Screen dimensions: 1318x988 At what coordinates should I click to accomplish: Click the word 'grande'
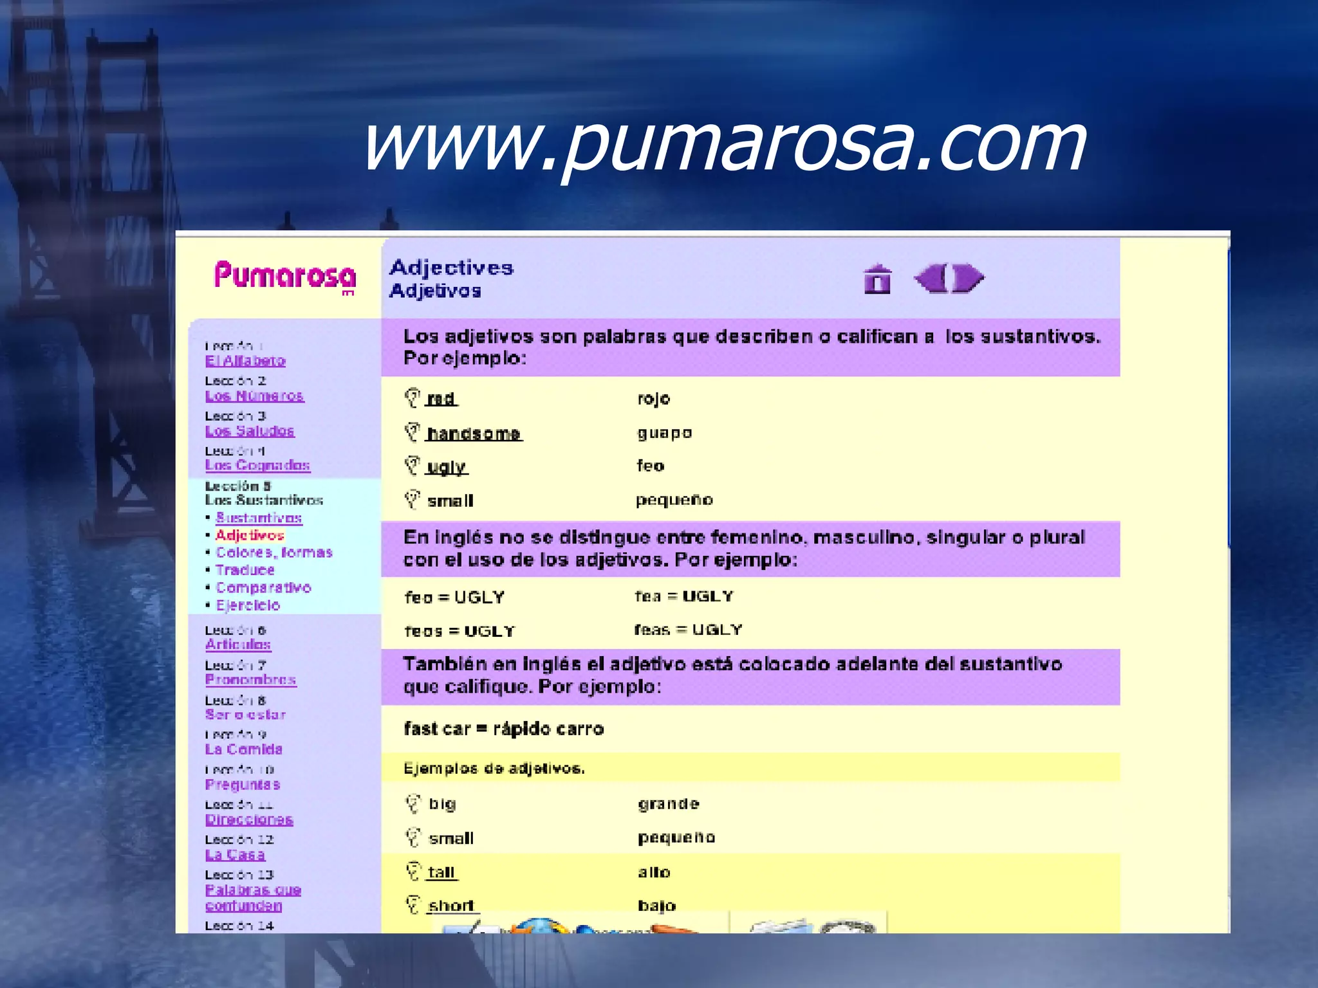[669, 804]
